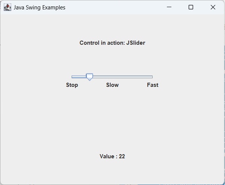The width and height of the screenshot is (225, 185).
Task: Click the slider track directly above Slow
Action: (112, 77)
